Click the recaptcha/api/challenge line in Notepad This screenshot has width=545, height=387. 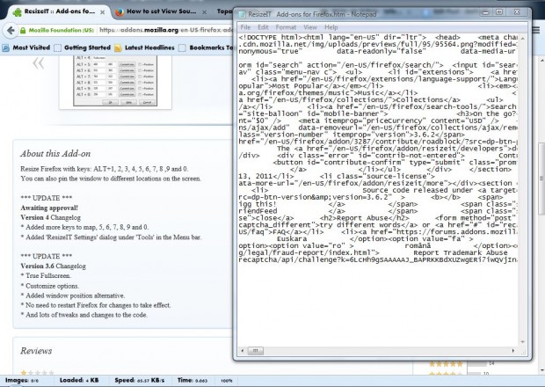(x=378, y=259)
